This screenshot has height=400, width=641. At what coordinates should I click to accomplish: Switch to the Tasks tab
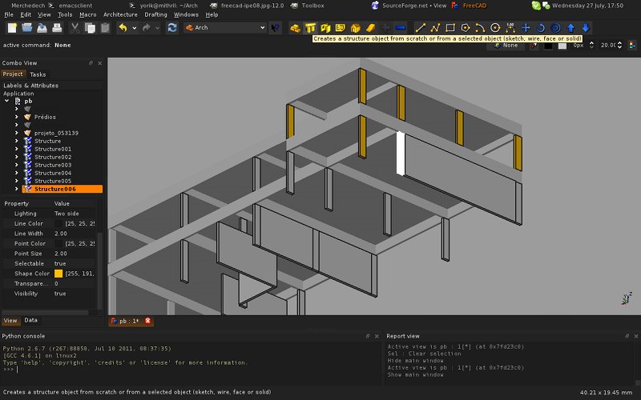pyautogui.click(x=38, y=74)
